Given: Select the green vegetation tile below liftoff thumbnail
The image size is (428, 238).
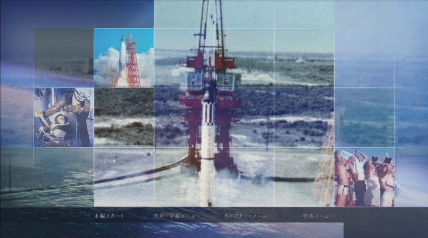Looking at the screenshot, I should [x=124, y=117].
